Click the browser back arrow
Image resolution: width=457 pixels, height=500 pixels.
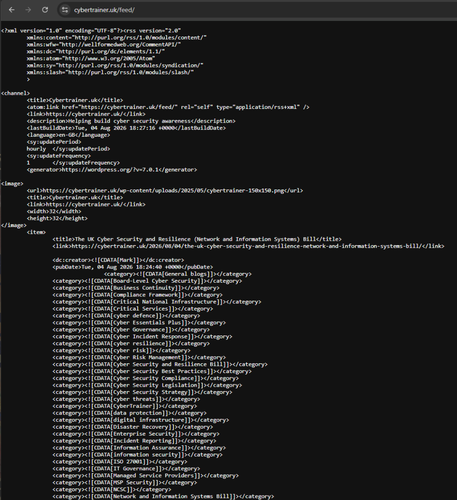[x=12, y=10]
